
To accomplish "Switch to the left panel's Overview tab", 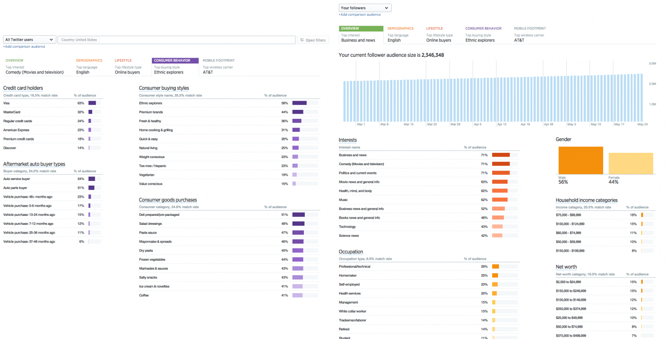I will pos(14,61).
